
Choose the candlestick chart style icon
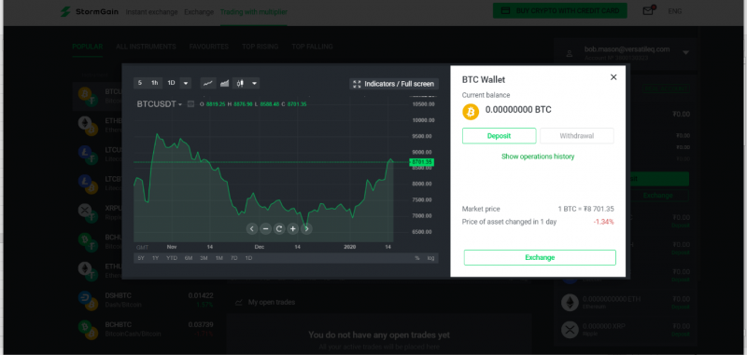coord(240,83)
